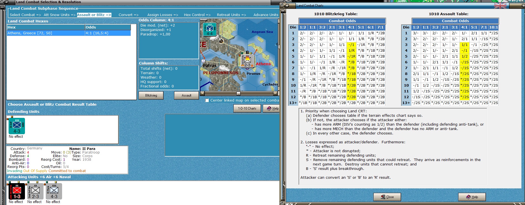
Task: Toggle Center linked map on selected combat checkbox
Action: (x=207, y=100)
